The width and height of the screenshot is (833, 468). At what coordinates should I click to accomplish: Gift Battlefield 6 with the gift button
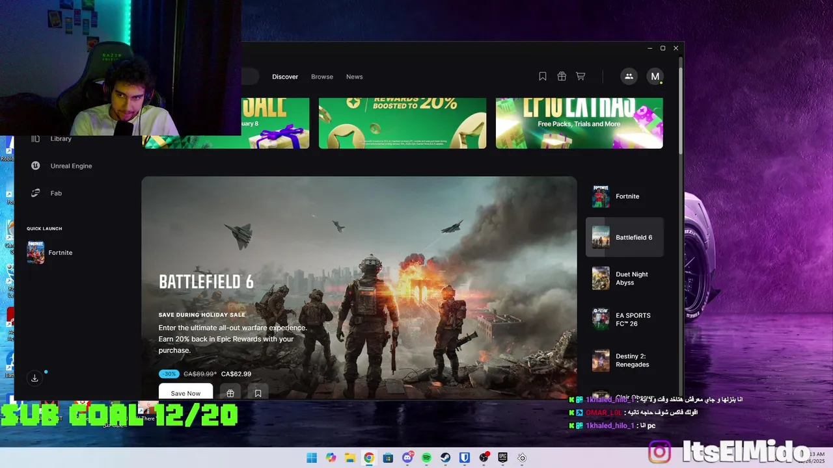tap(230, 393)
